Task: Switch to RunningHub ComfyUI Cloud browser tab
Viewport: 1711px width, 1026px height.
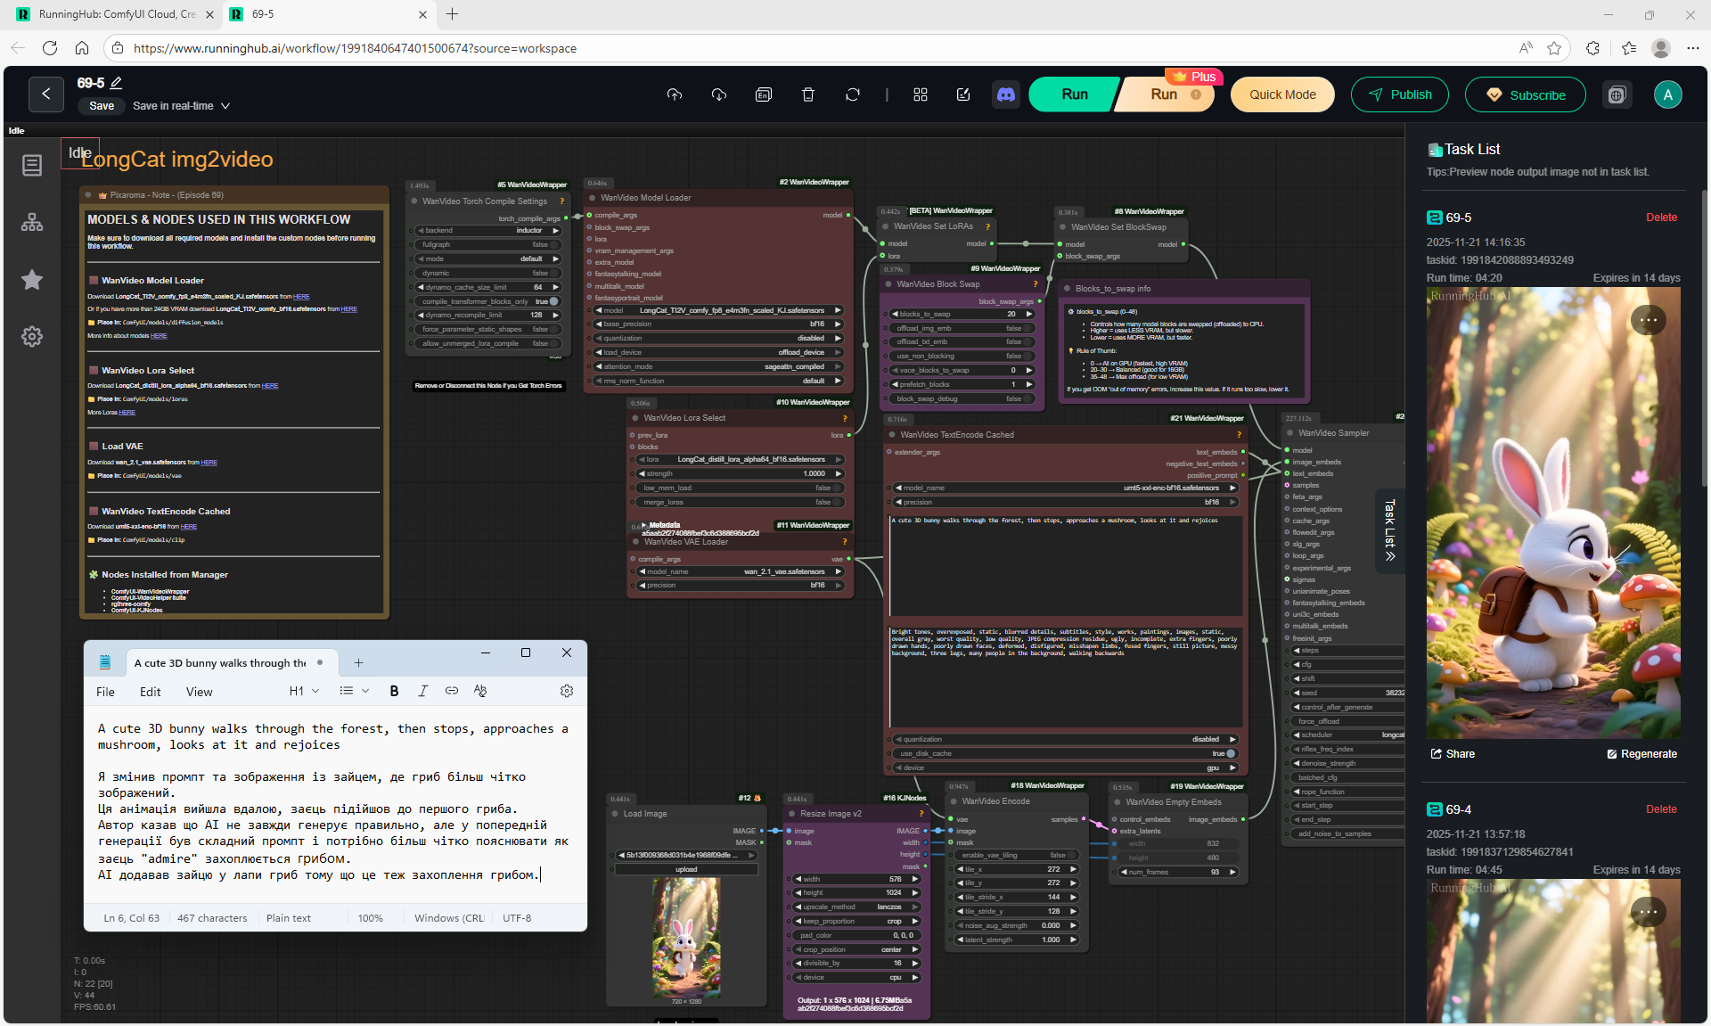Action: (116, 14)
